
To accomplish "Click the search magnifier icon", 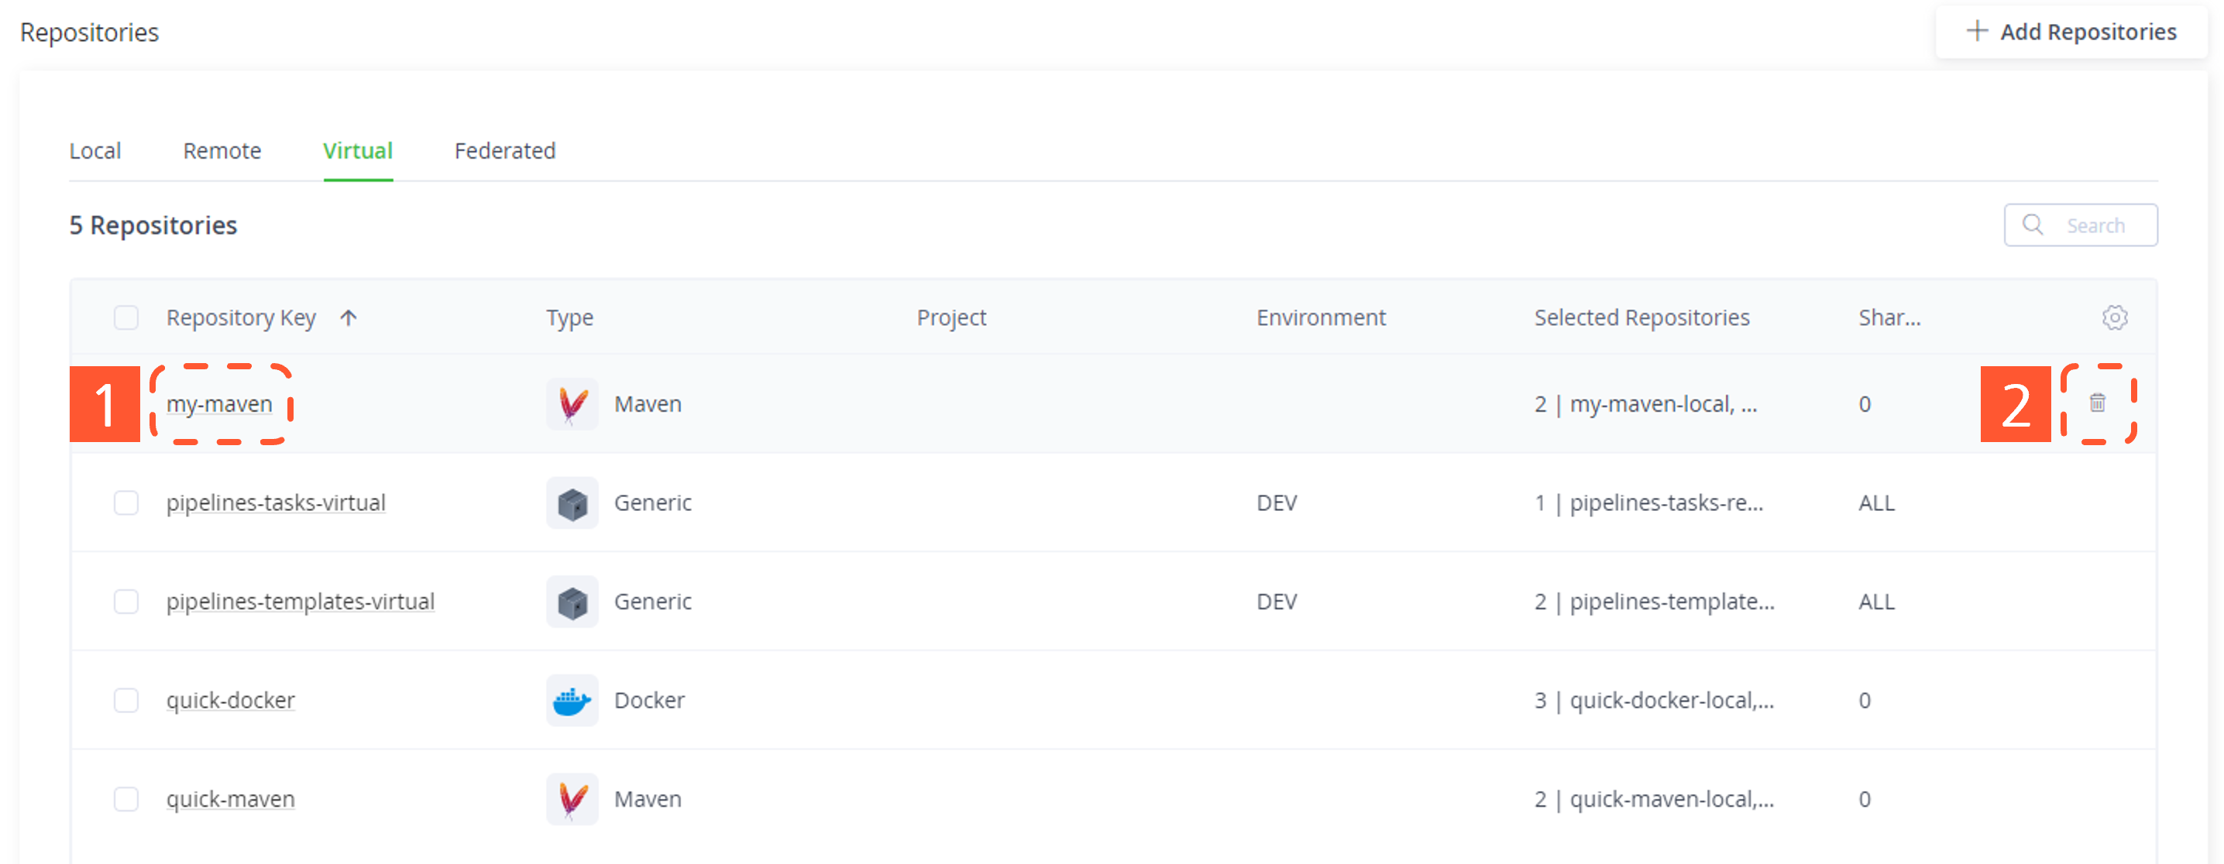I will pos(2033,225).
